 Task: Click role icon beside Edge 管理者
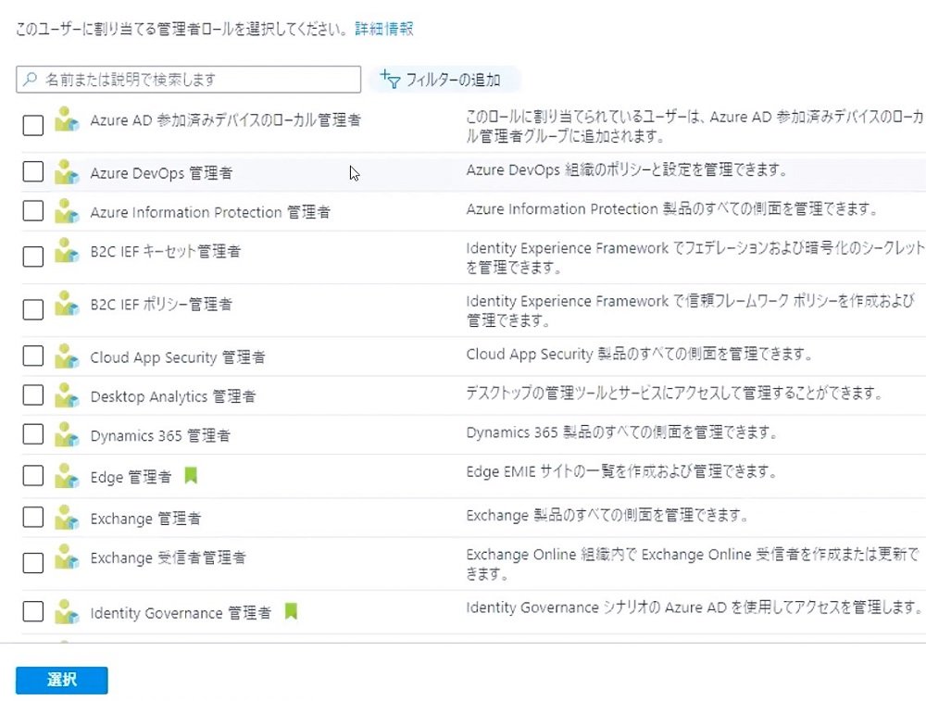(67, 475)
